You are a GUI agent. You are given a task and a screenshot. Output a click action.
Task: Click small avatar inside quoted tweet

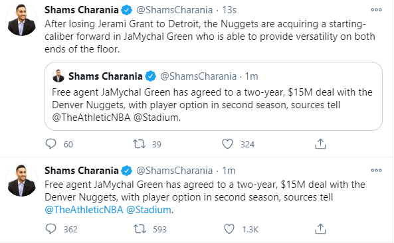pyautogui.click(x=58, y=76)
